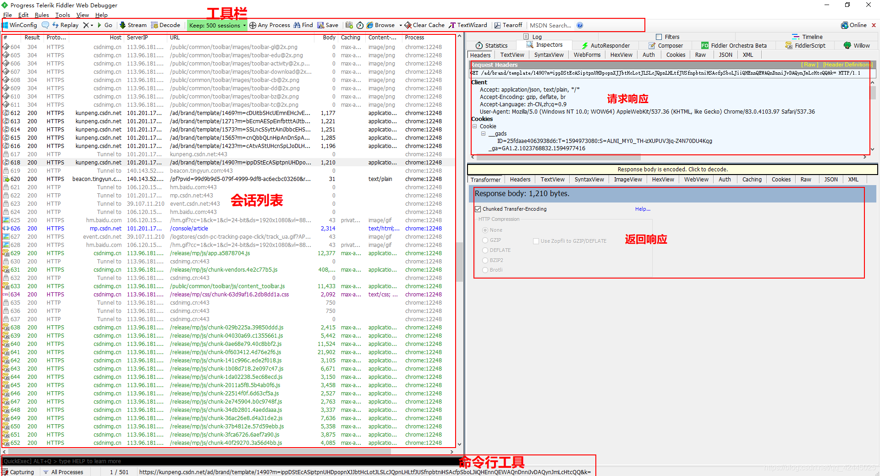Switch to the WebForms request inspector tab
This screenshot has height=476, width=880.
click(587, 55)
